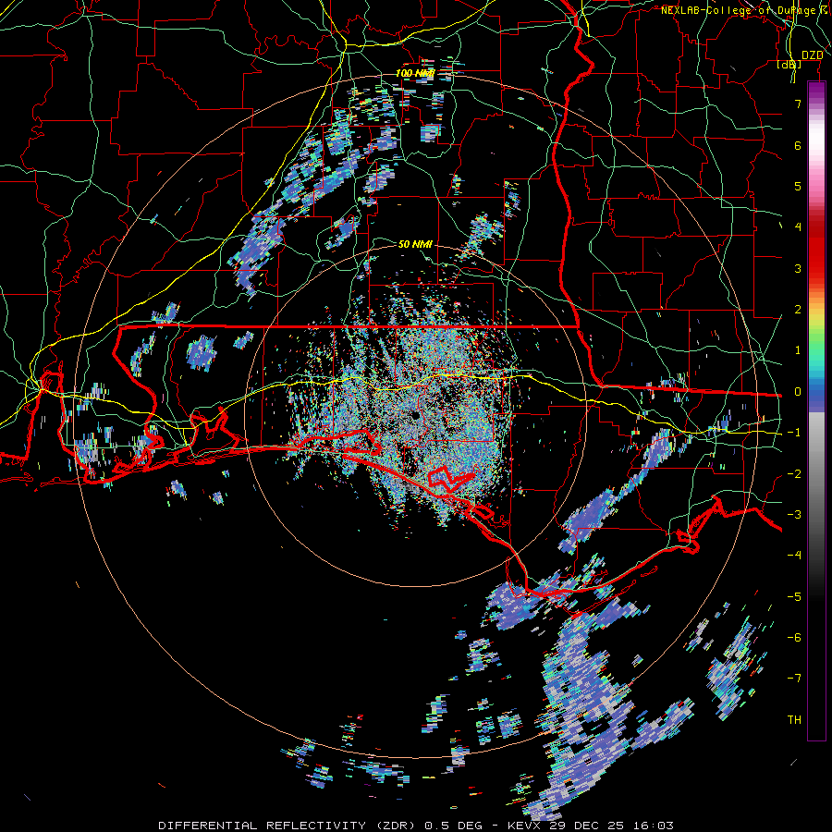The width and height of the screenshot is (832, 832).
Task: Click the [dB] units label
Action: (789, 65)
